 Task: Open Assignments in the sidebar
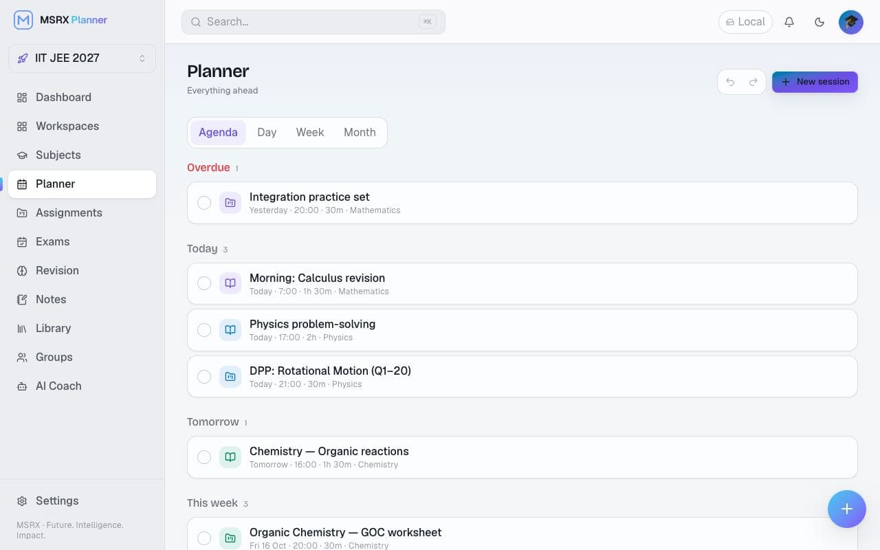(x=82, y=213)
